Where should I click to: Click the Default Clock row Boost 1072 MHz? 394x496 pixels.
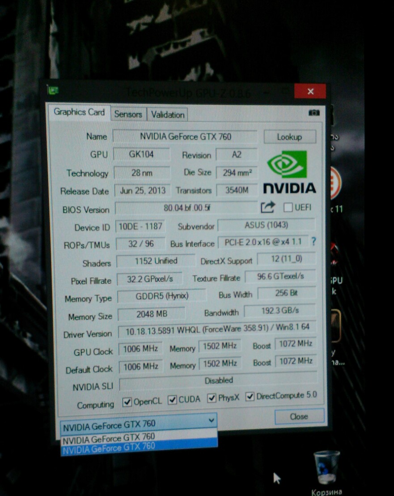coord(296,361)
